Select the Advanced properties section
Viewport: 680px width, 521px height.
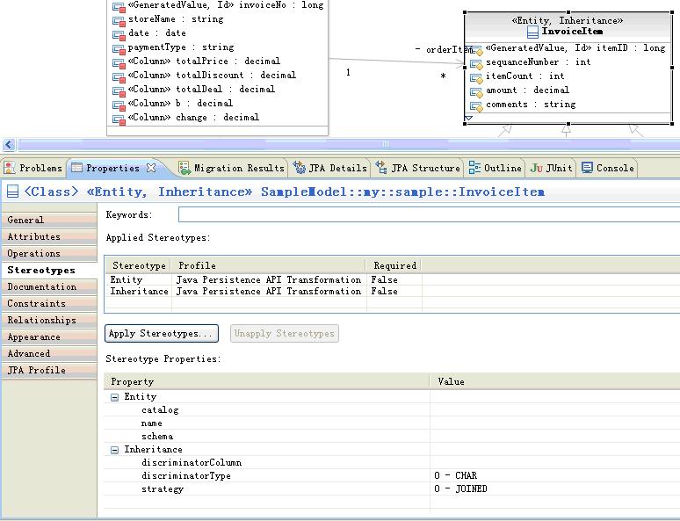click(49, 353)
